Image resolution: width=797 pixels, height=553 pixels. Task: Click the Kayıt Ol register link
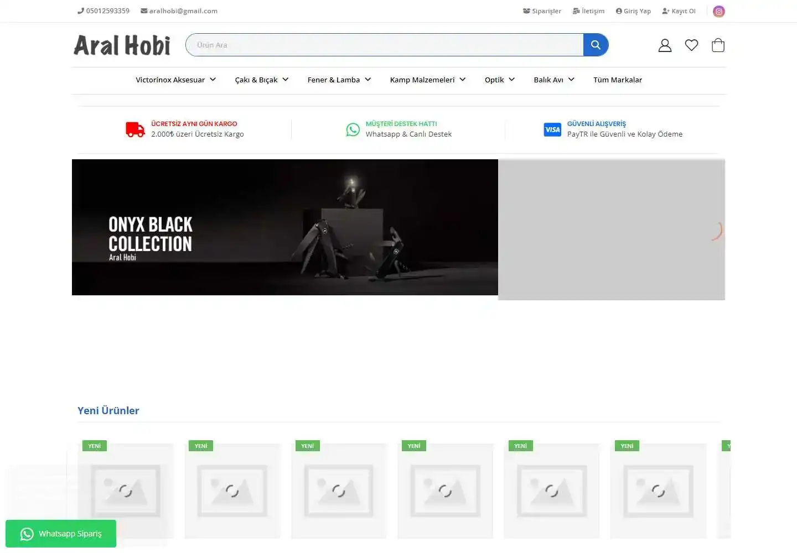coord(679,11)
